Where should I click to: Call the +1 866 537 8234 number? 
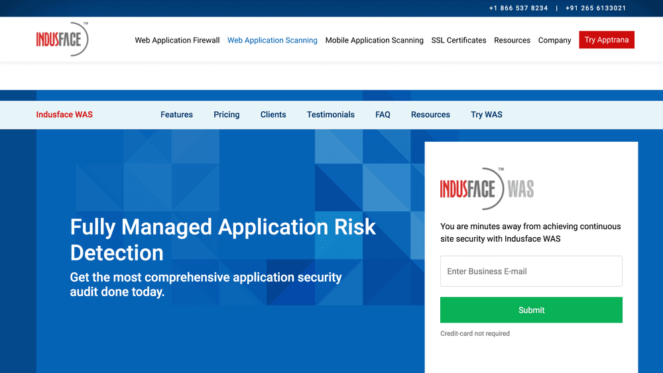(x=518, y=8)
